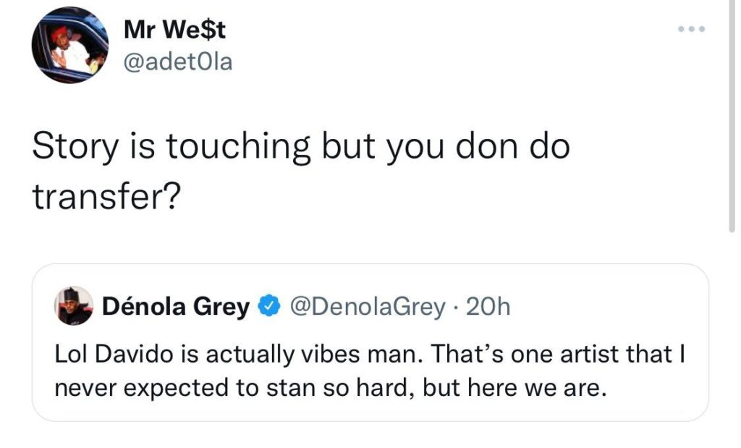This screenshot has width=741, height=448.
Task: Click Mr We$t's profile picture
Action: click(x=69, y=46)
